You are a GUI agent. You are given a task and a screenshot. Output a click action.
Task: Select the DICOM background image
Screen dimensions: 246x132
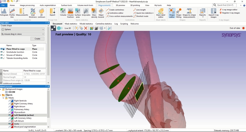(11, 92)
